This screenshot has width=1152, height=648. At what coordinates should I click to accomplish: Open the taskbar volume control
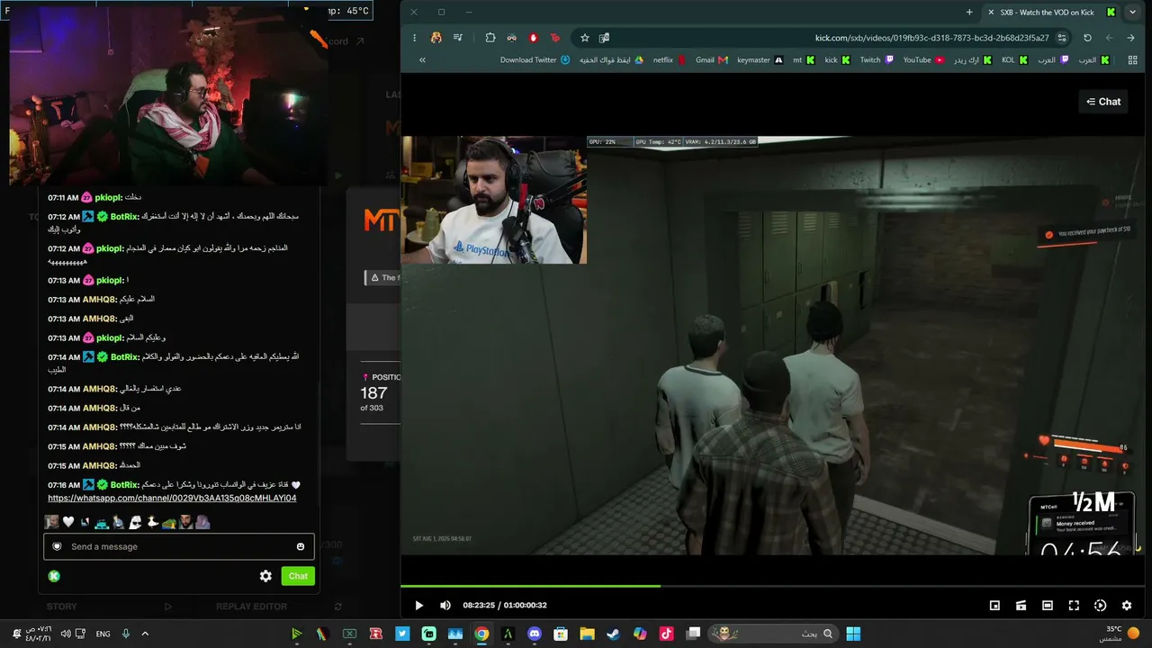coord(66,634)
